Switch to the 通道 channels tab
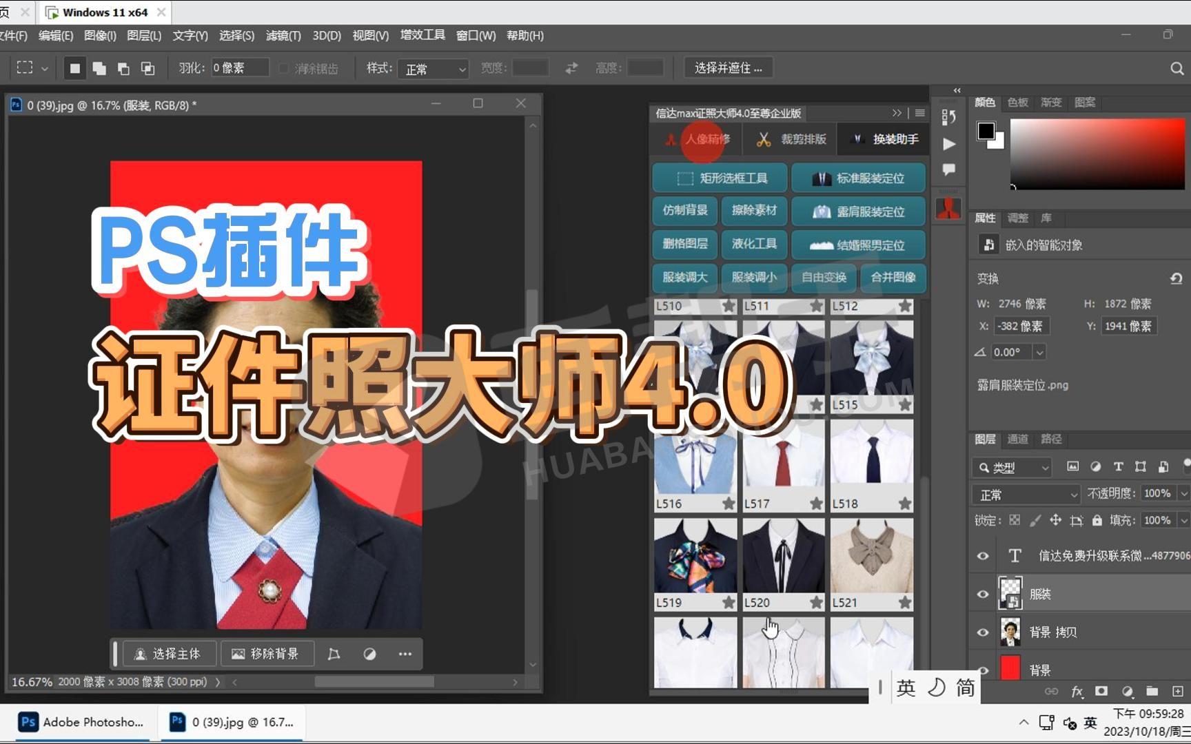Viewport: 1191px width, 744px height. click(x=1017, y=439)
